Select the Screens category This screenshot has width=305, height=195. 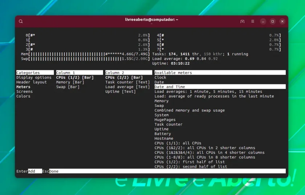[25, 91]
